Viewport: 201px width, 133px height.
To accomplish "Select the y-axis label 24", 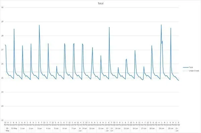I will click(2, 92).
